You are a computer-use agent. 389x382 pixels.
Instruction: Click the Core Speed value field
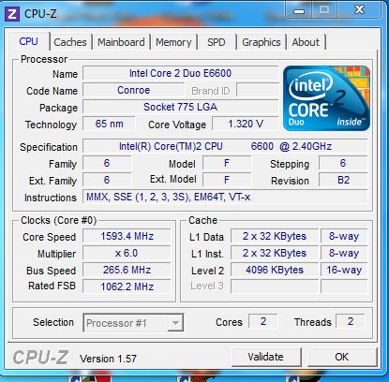127,236
